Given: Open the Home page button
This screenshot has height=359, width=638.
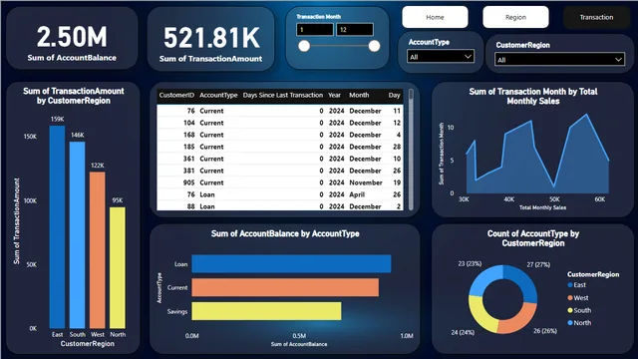Looking at the screenshot, I should 435,17.
